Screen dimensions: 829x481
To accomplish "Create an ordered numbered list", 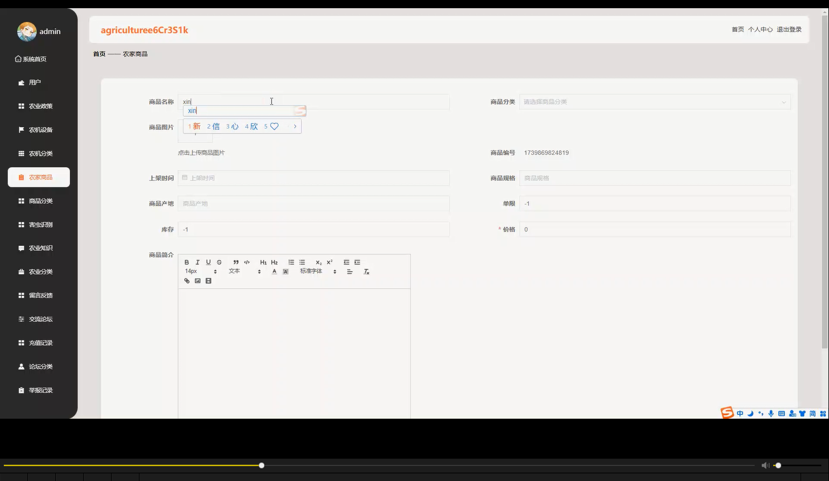I will tap(291, 262).
